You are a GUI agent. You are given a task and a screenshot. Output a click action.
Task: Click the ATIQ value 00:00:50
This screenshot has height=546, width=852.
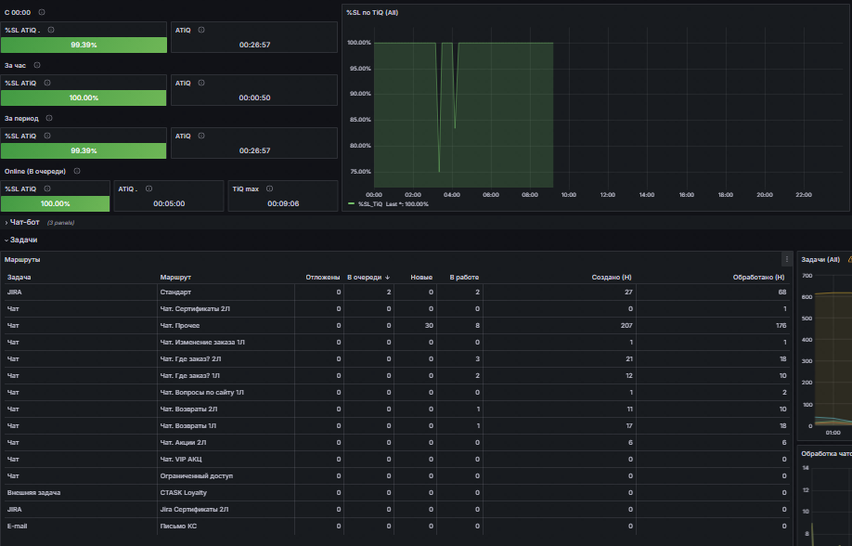coord(255,97)
